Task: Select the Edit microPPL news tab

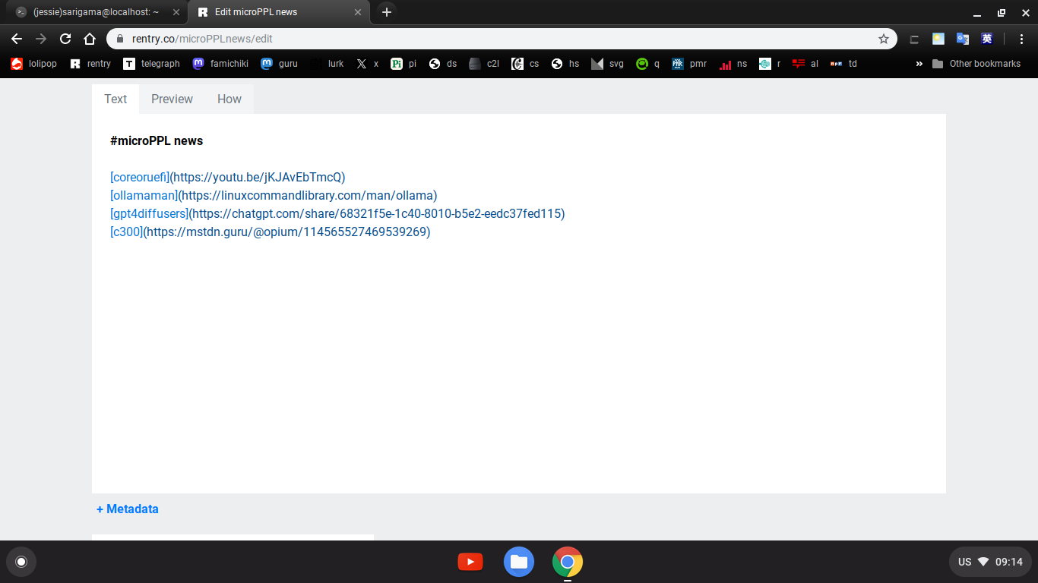Action: click(277, 12)
